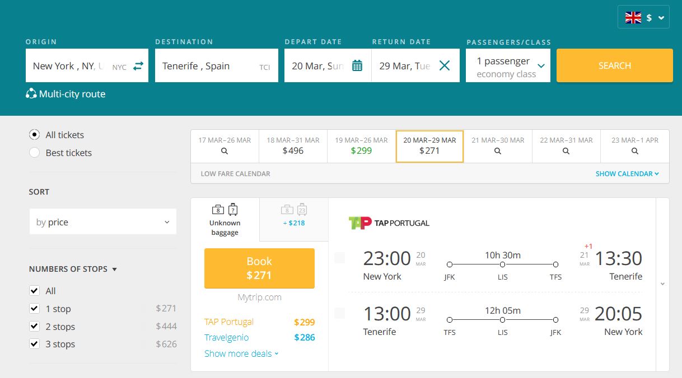The image size is (682, 378).
Task: Click the magnifier under 17 Mar–26 Mar
Action: point(225,151)
